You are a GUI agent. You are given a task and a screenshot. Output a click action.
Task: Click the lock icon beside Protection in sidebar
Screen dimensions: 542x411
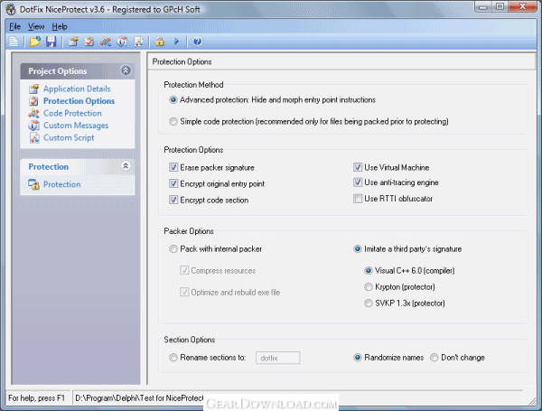[x=34, y=184]
